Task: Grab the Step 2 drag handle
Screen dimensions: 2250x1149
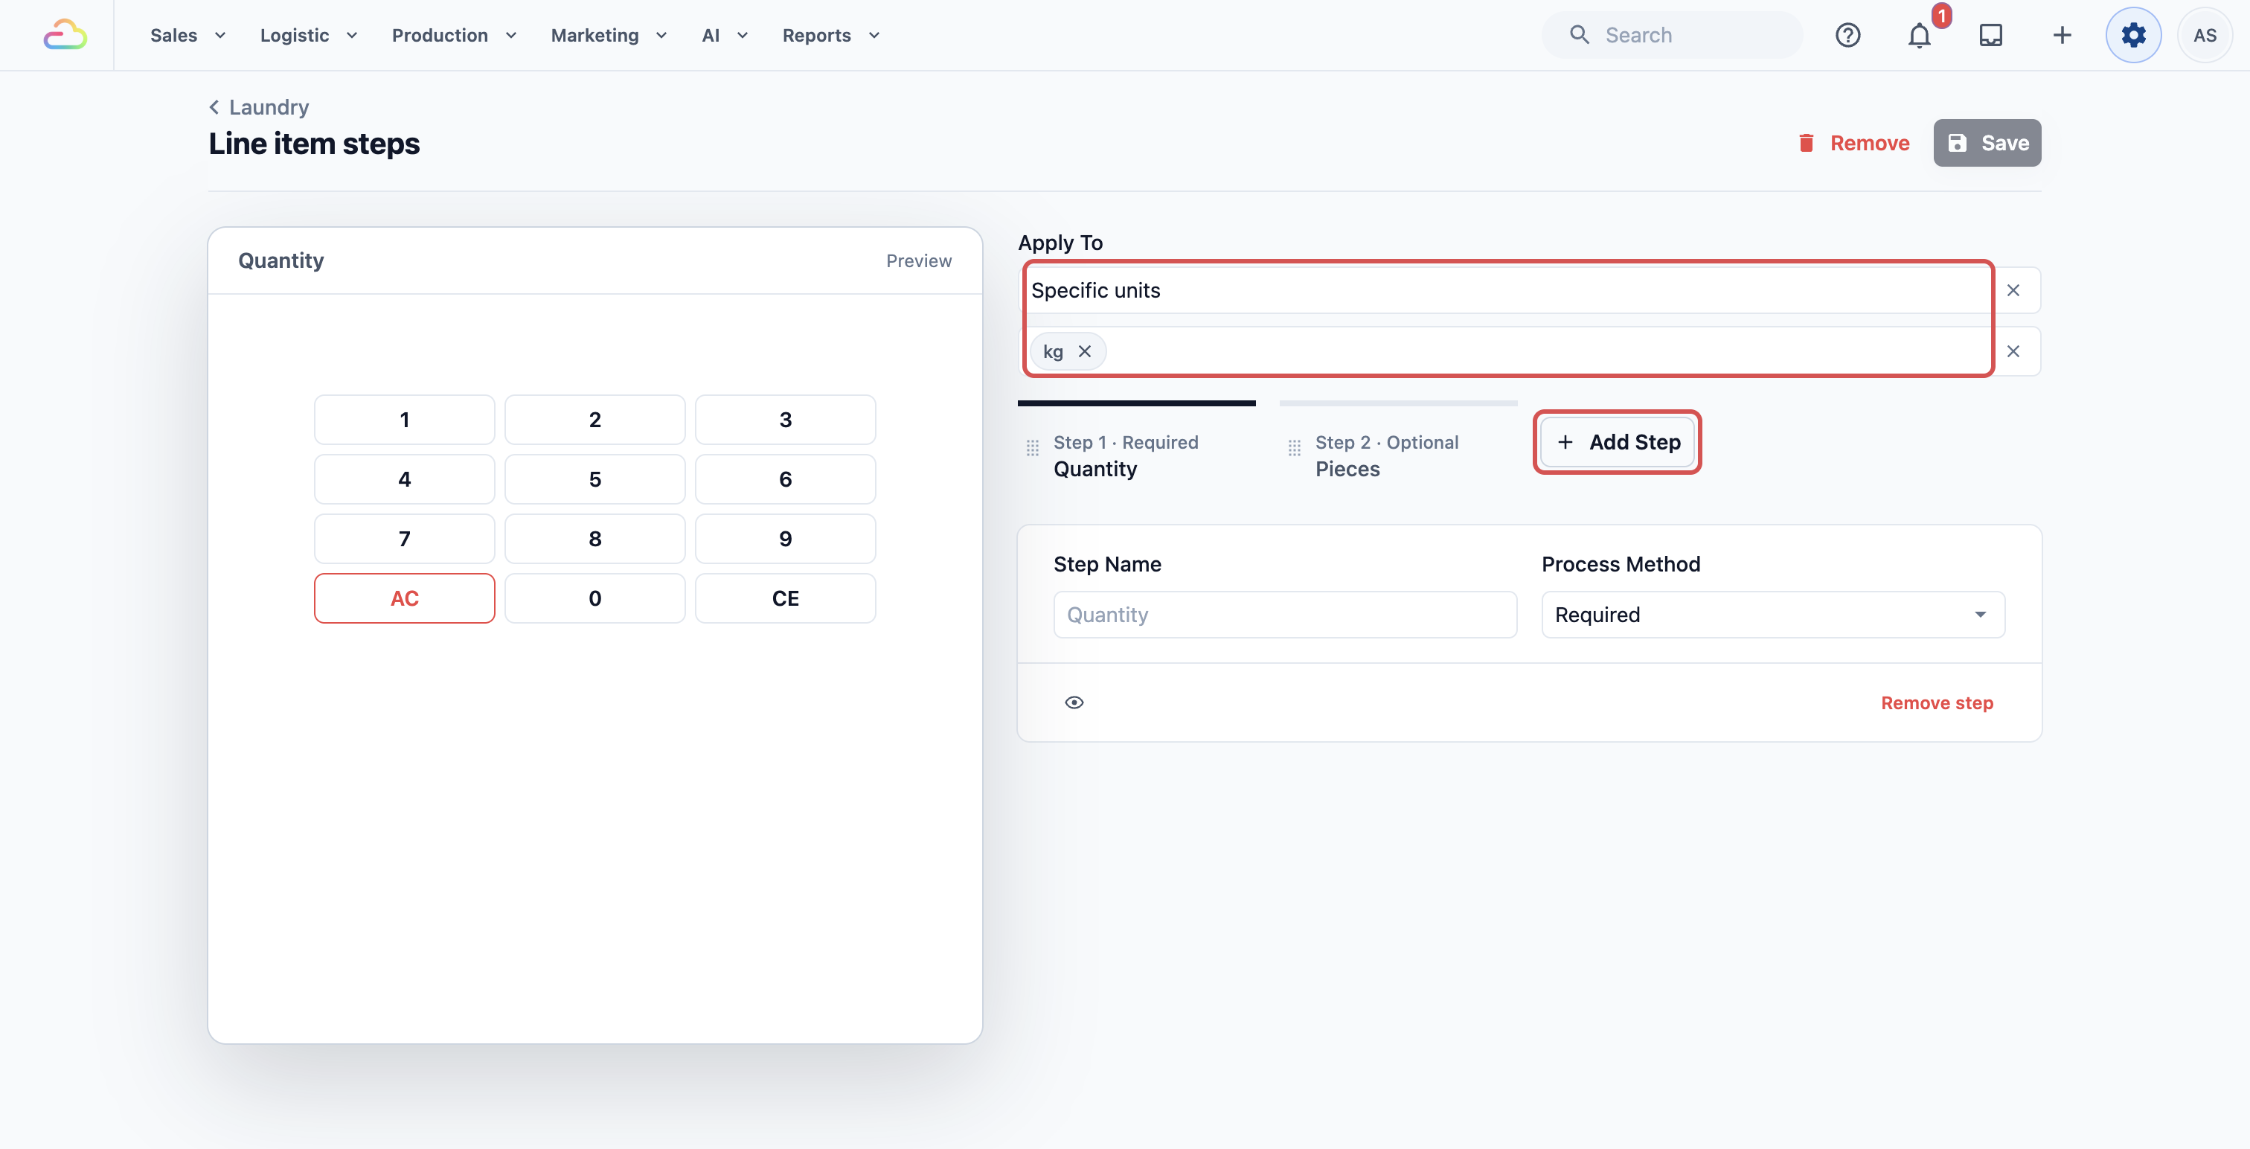Action: [1295, 447]
